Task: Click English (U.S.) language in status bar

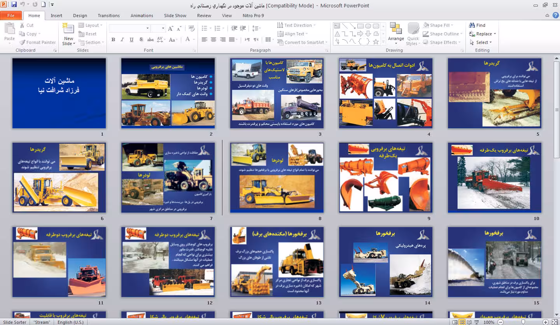Action: (x=71, y=322)
